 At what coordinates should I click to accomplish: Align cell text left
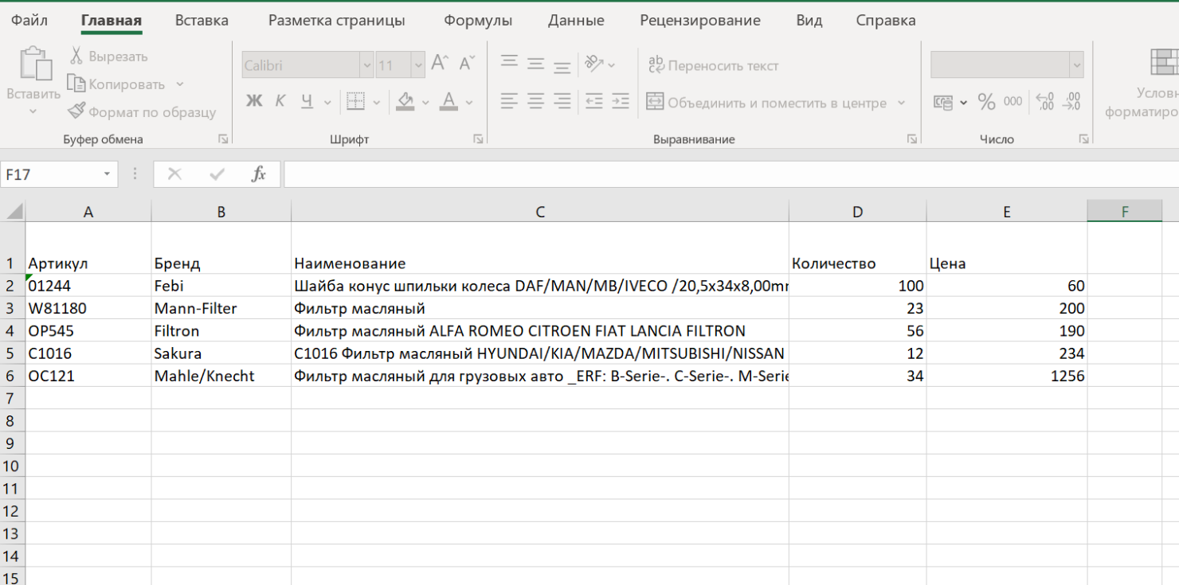pos(510,101)
